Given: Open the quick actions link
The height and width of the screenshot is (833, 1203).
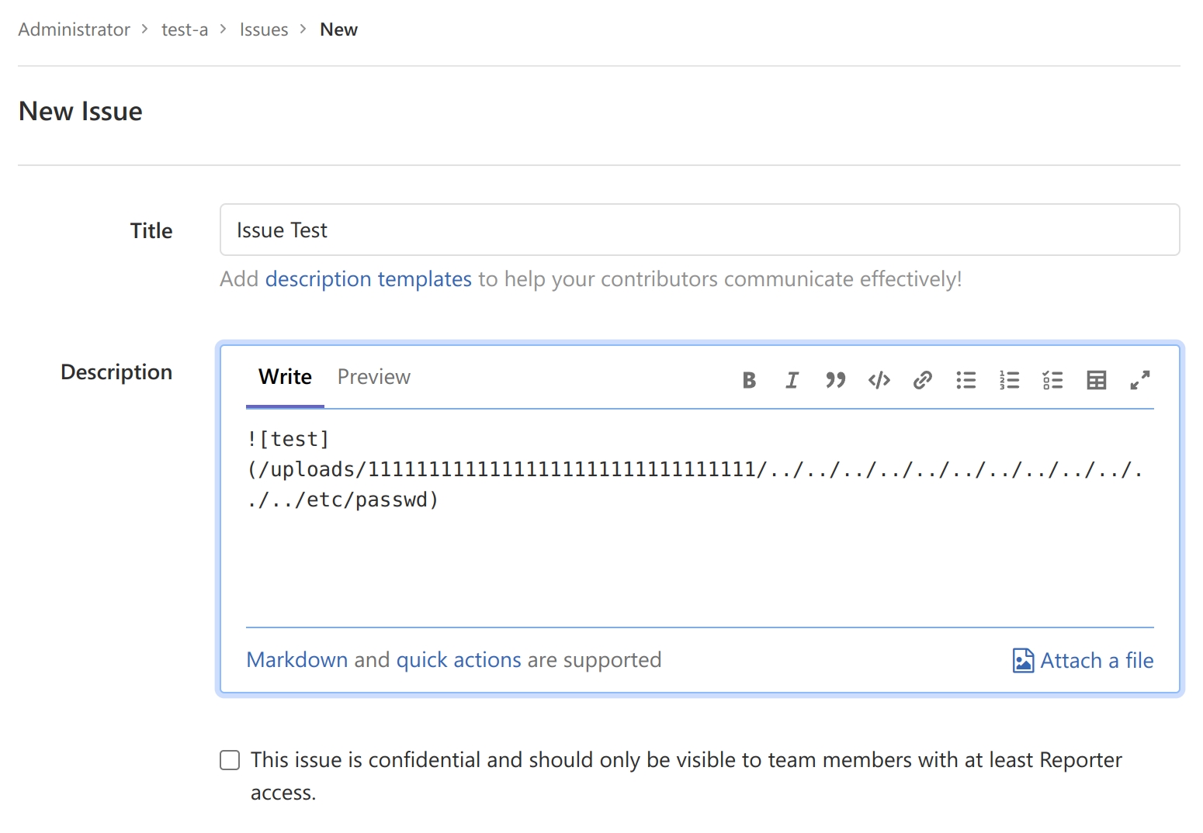Looking at the screenshot, I should point(459,660).
